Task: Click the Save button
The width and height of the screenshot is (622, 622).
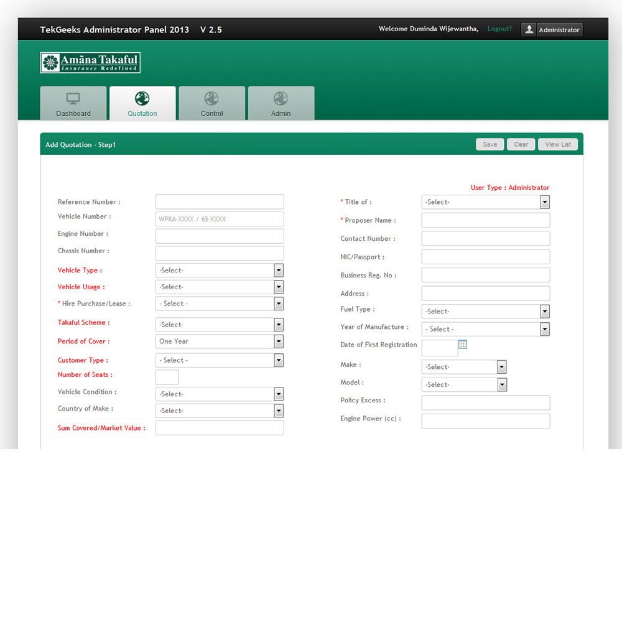Action: click(x=490, y=144)
